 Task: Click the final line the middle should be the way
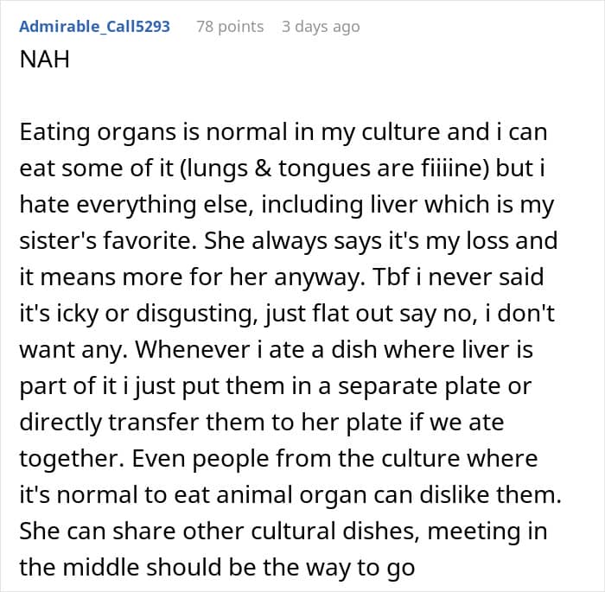coord(217,567)
